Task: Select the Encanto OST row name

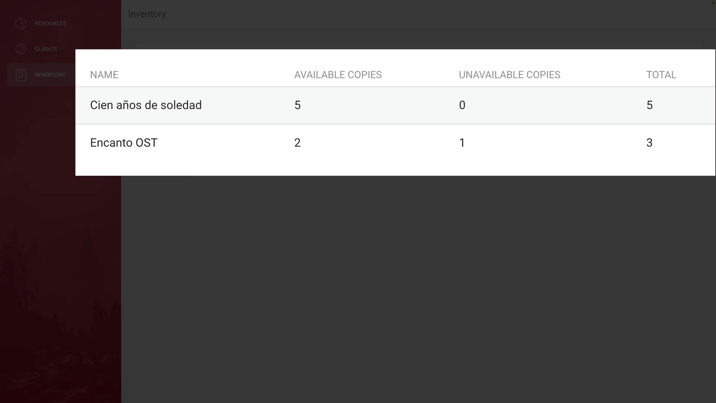Action: click(123, 143)
